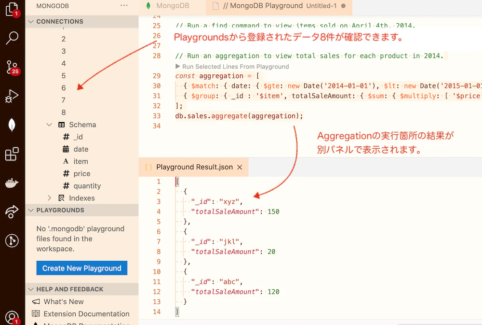Select the item schema field
The width and height of the screenshot is (482, 325).
(82, 161)
